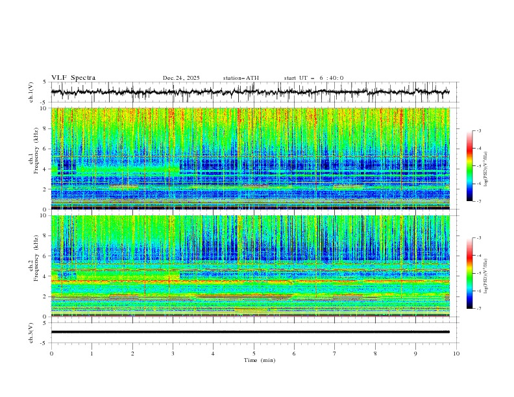Click the yellow-green 4 kHz band in the ch.2 spectrogram
The height and width of the screenshot is (397, 514).
128,276
